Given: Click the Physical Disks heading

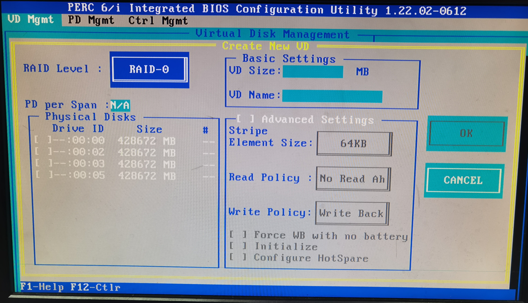Looking at the screenshot, I should pos(90,117).
